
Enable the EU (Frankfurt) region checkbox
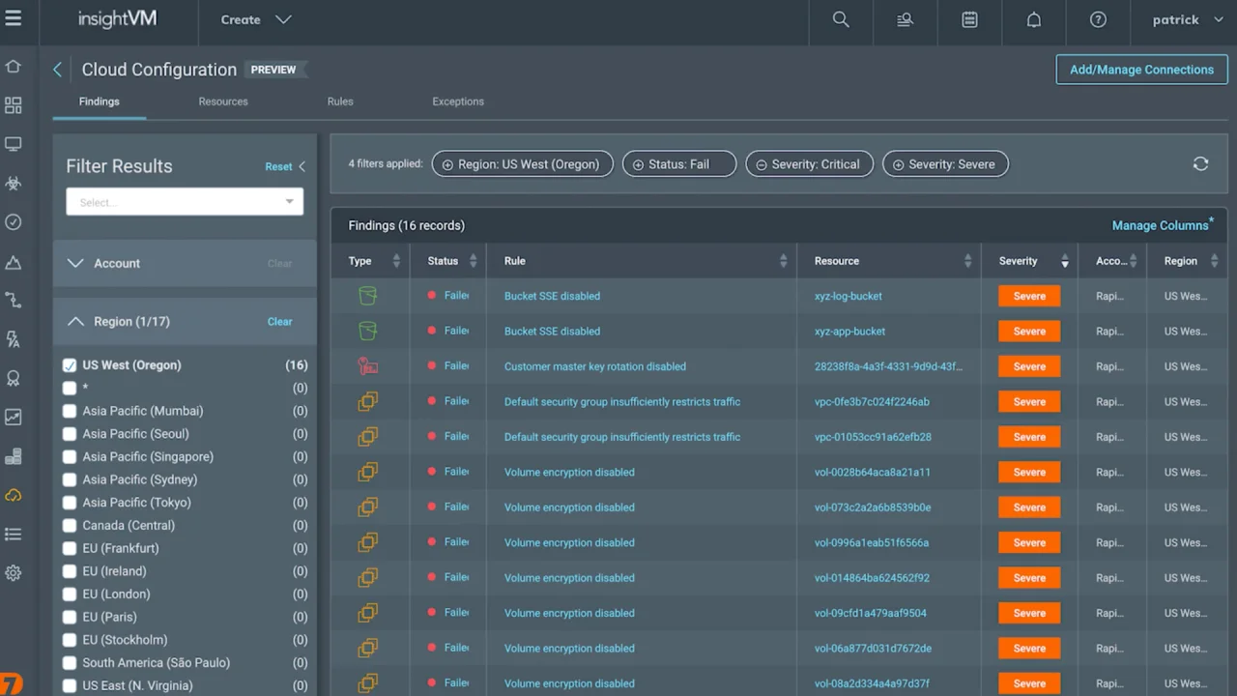click(70, 548)
